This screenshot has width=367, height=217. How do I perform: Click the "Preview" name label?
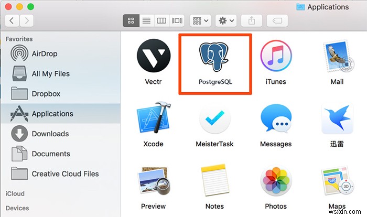pyautogui.click(x=153, y=206)
